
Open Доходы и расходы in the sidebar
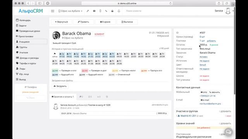[28, 58]
